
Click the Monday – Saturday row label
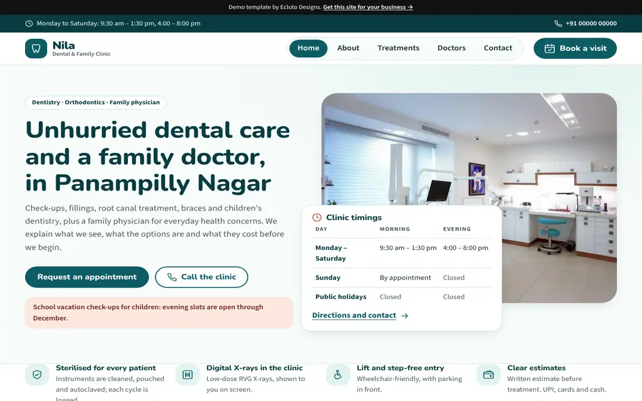click(331, 253)
